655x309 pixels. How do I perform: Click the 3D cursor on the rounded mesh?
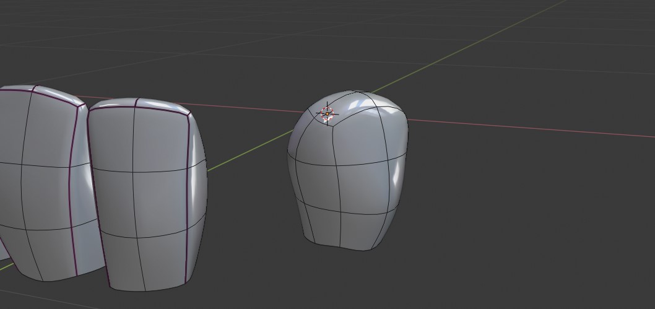pos(327,113)
